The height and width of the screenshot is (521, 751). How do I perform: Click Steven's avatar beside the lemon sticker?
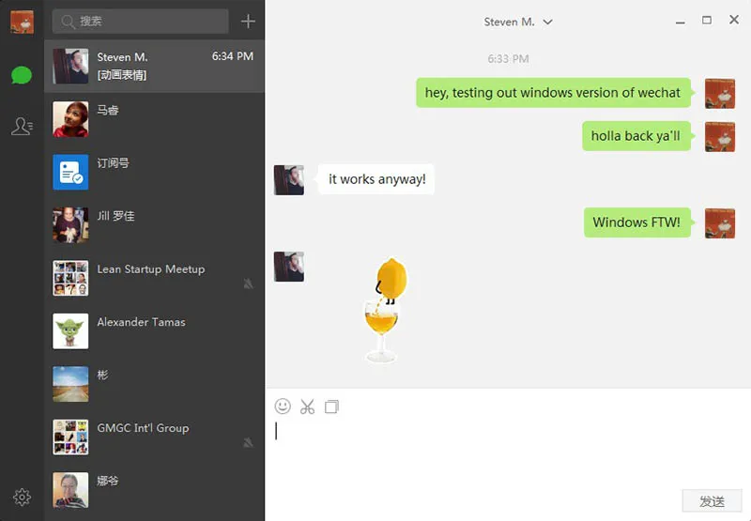(289, 267)
